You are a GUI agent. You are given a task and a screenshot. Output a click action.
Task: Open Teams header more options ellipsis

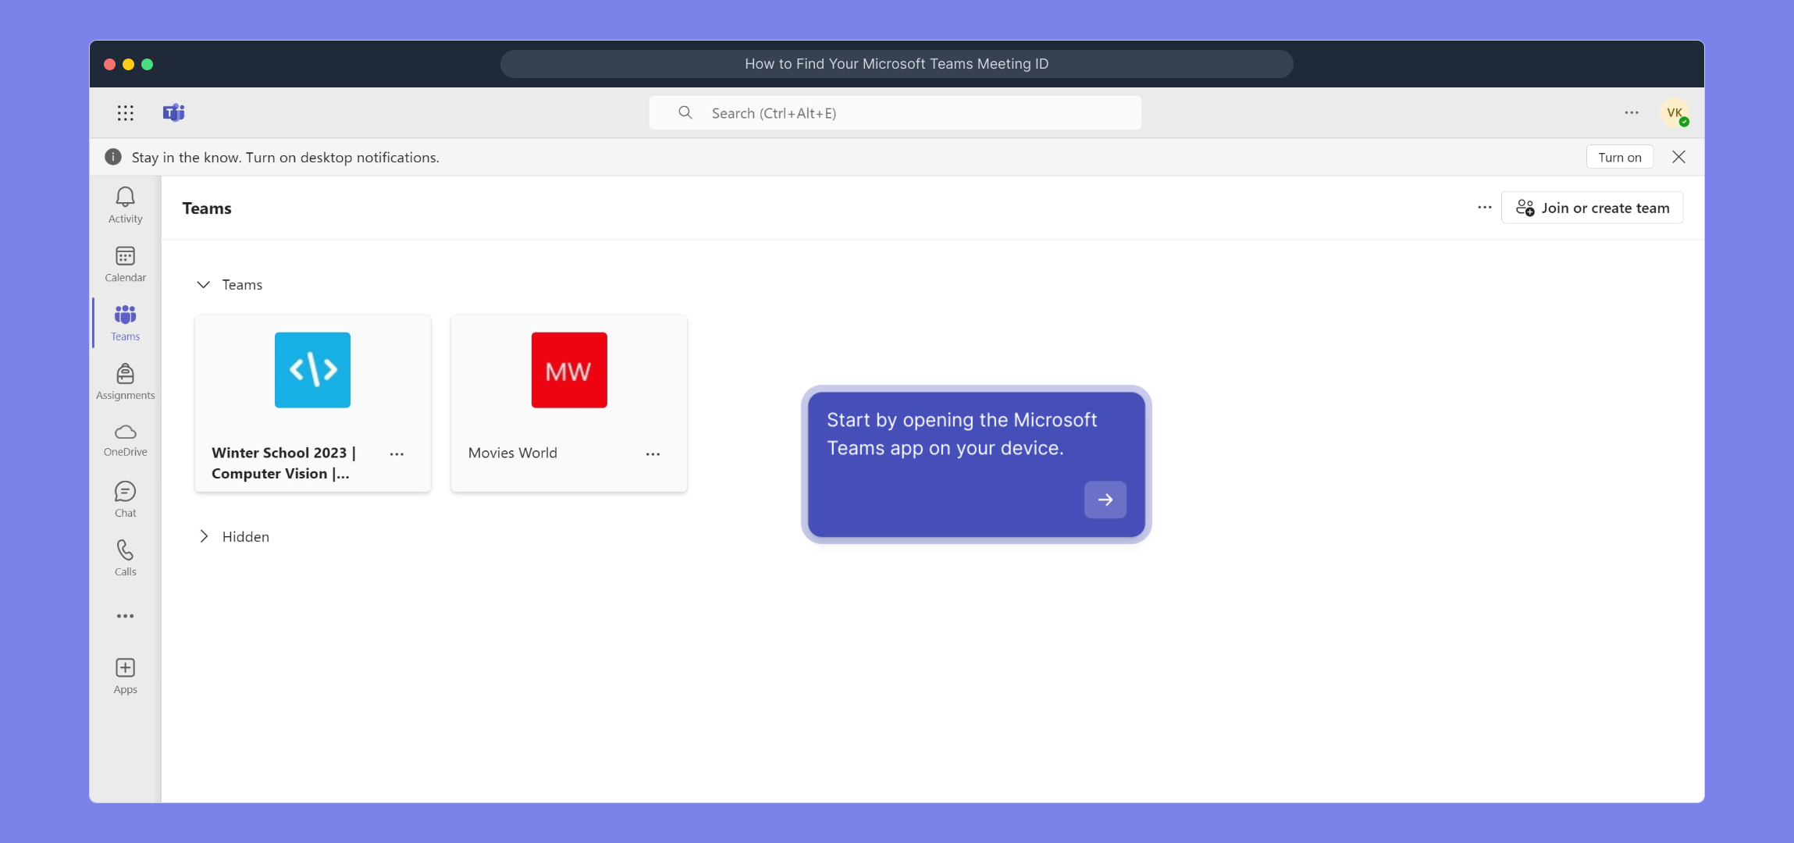click(1484, 208)
